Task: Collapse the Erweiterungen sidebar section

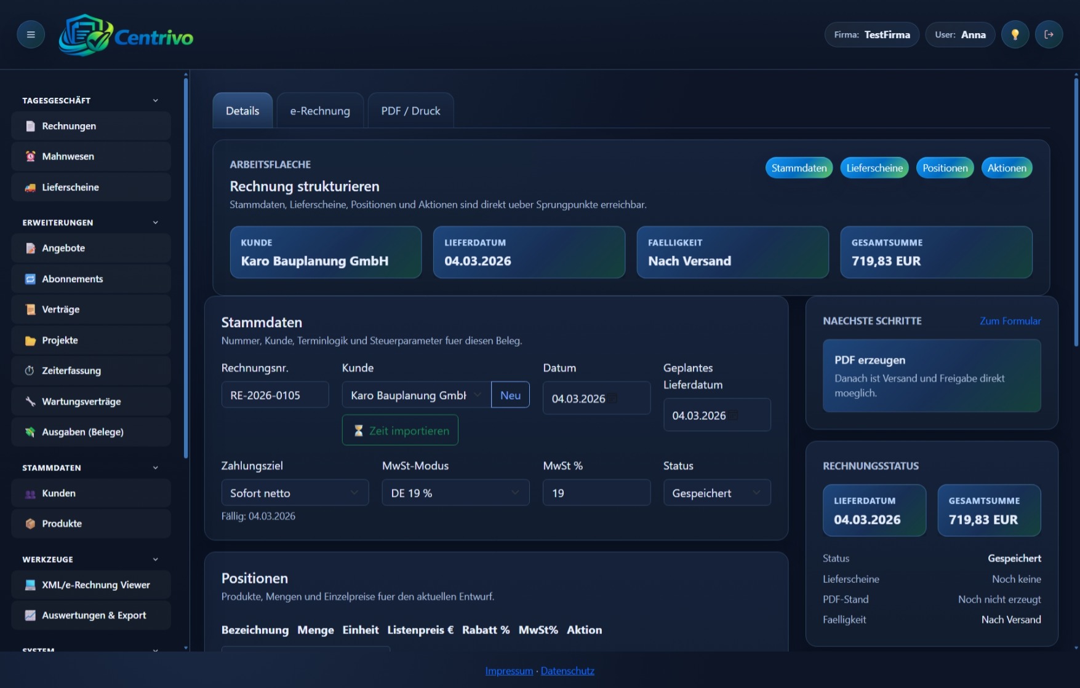Action: pyautogui.click(x=155, y=223)
